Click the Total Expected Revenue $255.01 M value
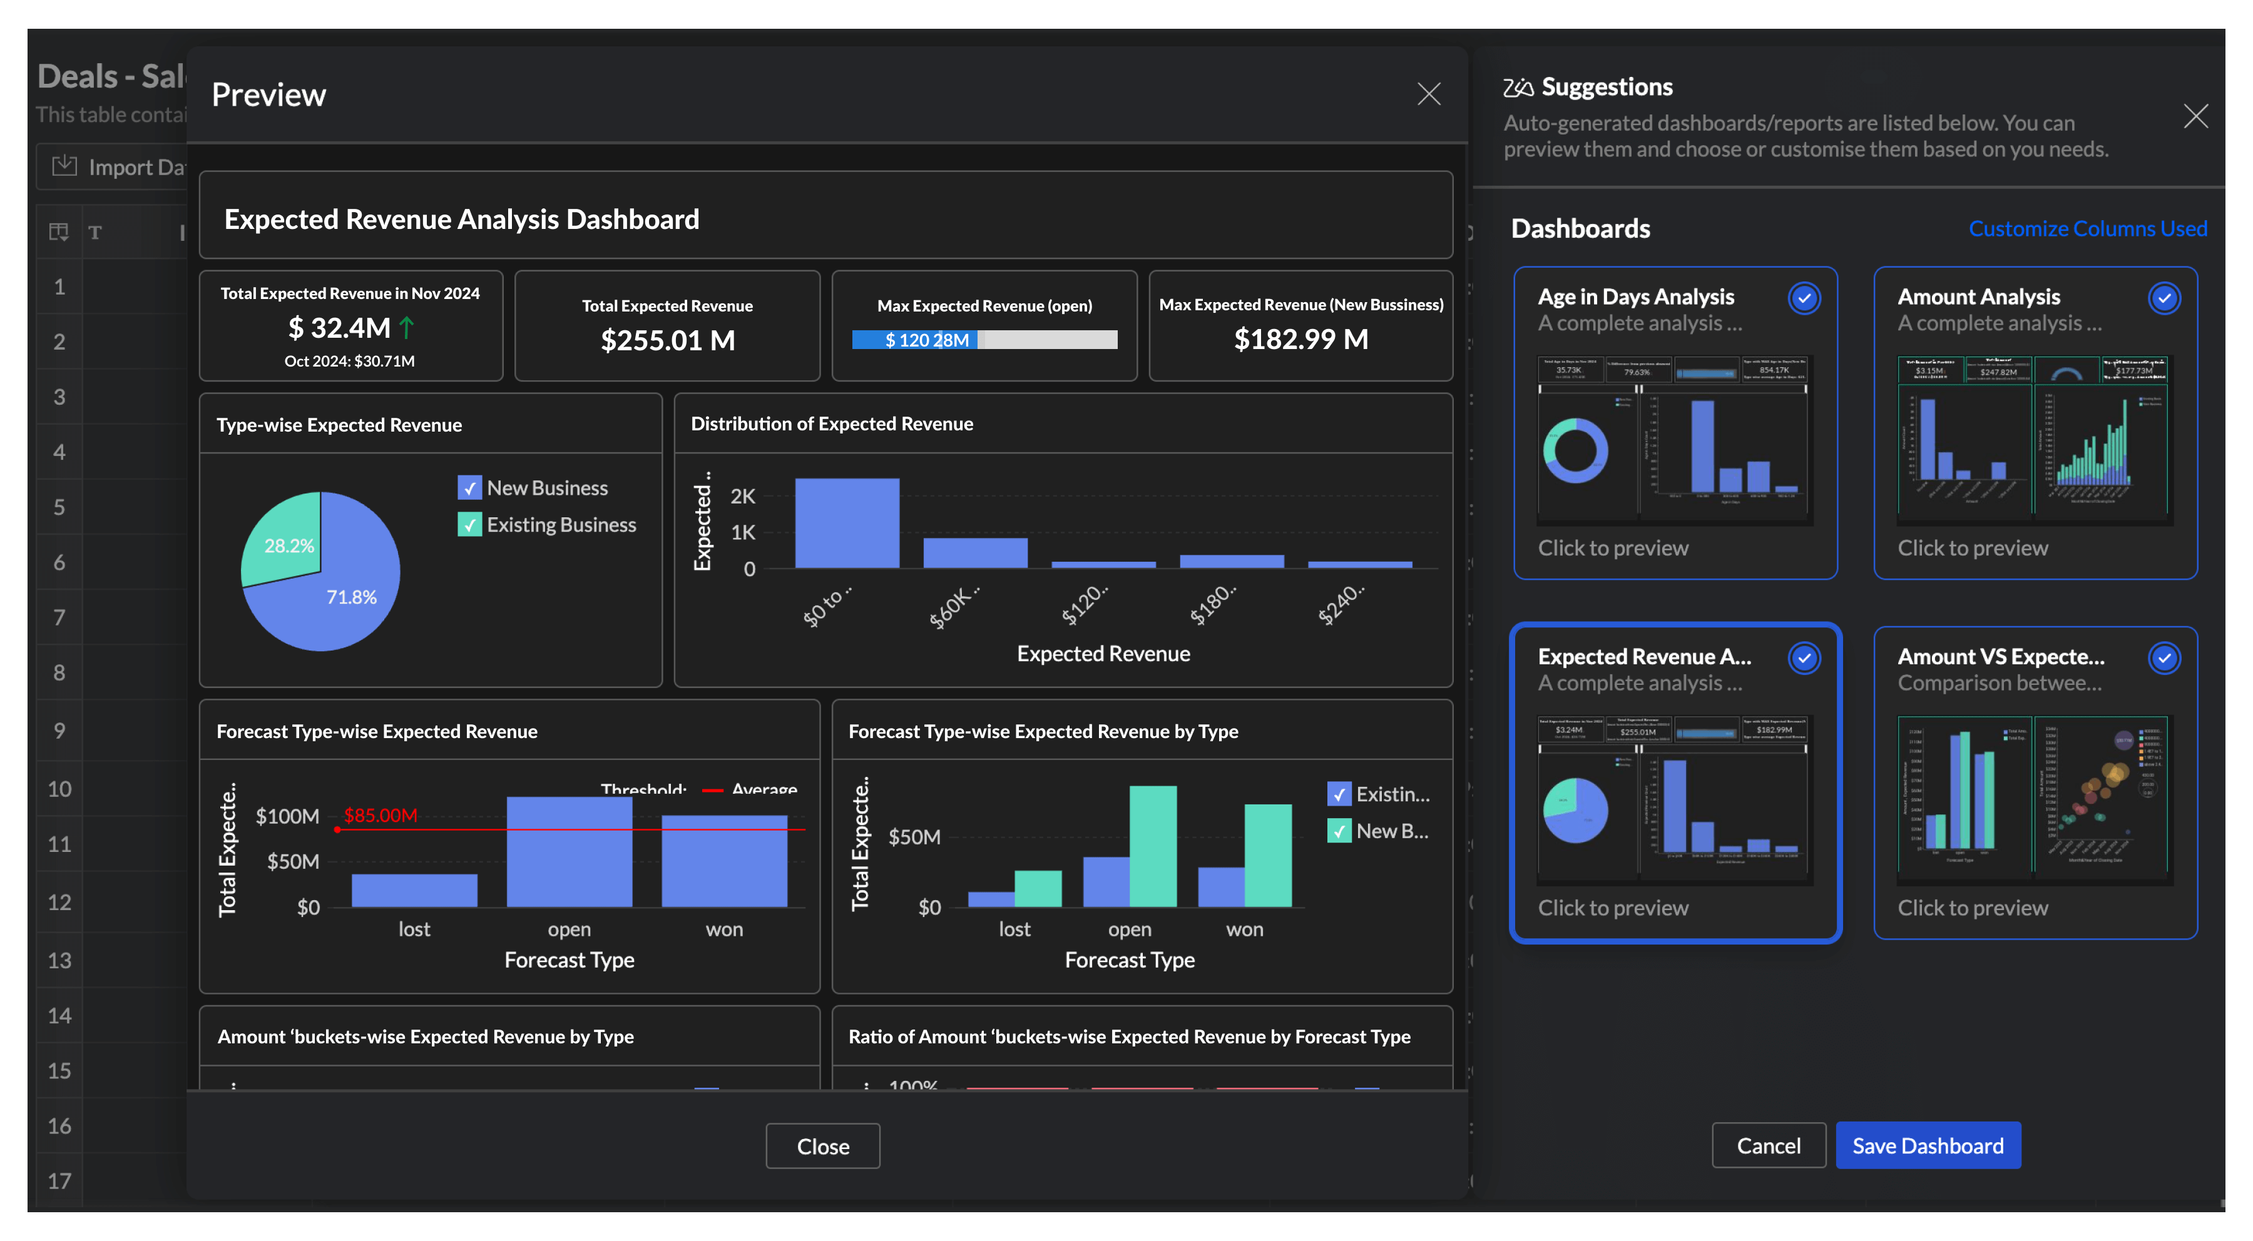This screenshot has height=1241, width=2253. (x=667, y=340)
